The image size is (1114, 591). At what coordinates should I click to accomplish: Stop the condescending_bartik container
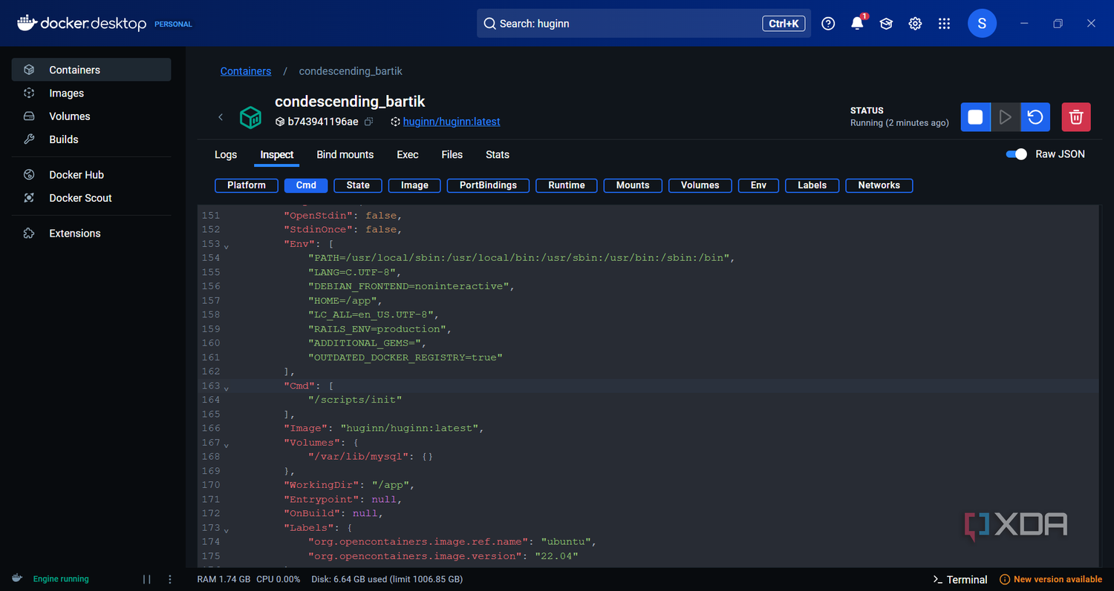975,117
